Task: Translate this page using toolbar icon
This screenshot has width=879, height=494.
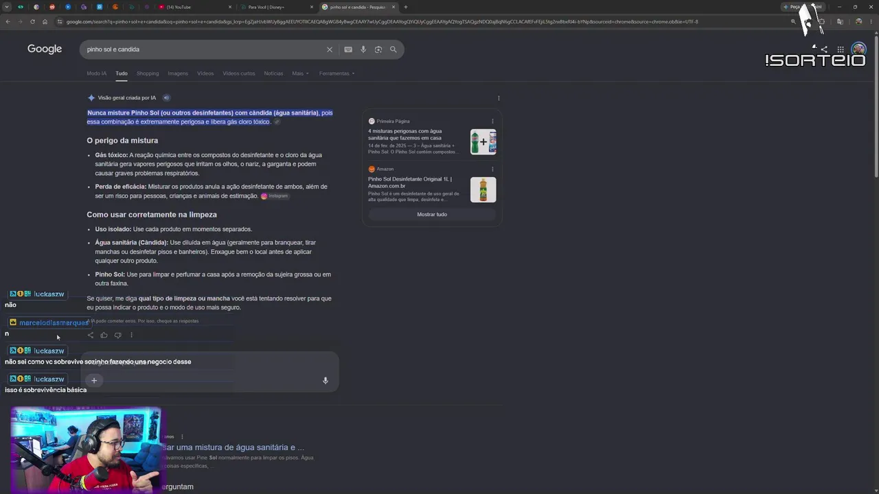Action: tap(840, 21)
